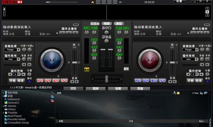Toggle the yellow 监听 headphone cue on left channel
213x127 pixels.
[x=87, y=69]
